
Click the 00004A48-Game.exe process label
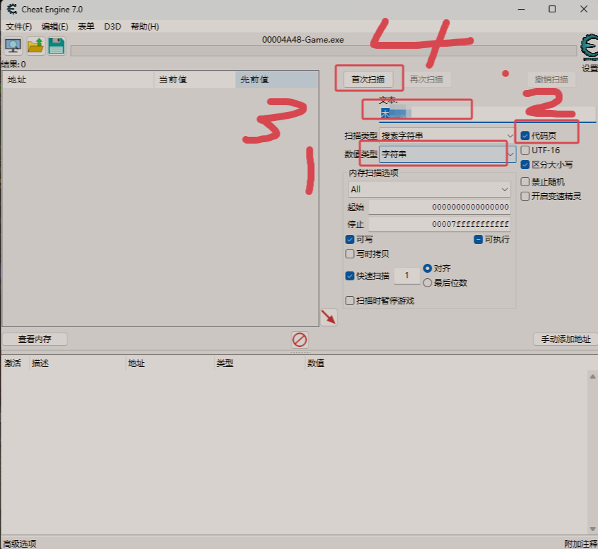(303, 40)
